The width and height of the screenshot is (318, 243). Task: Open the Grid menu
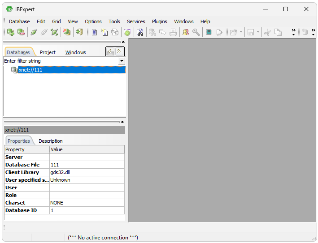pyautogui.click(x=57, y=21)
